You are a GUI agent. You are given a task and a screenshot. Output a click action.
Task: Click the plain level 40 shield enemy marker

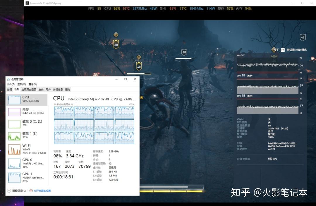pos(184,52)
